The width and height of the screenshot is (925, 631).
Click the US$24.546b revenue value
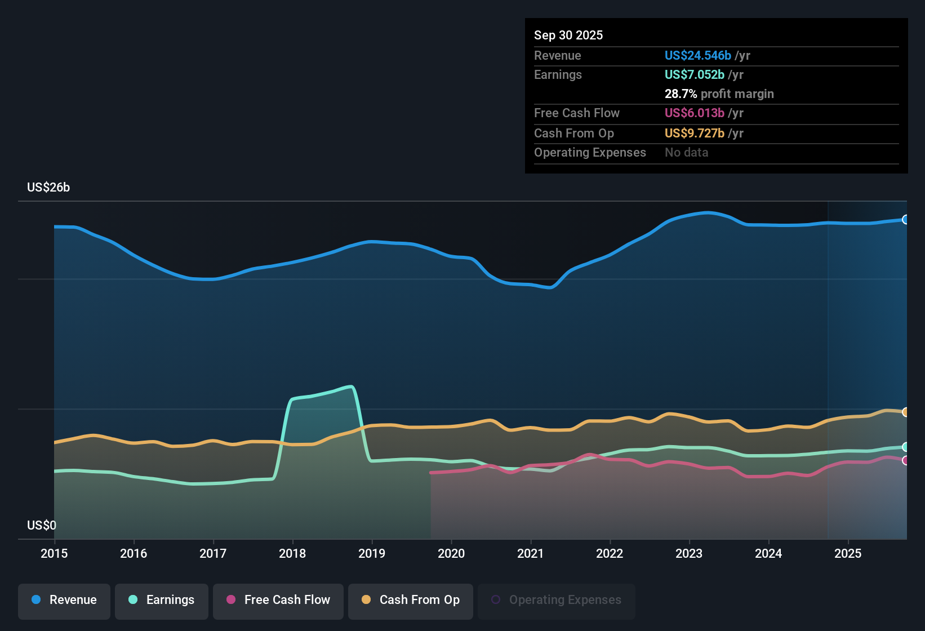click(x=697, y=56)
